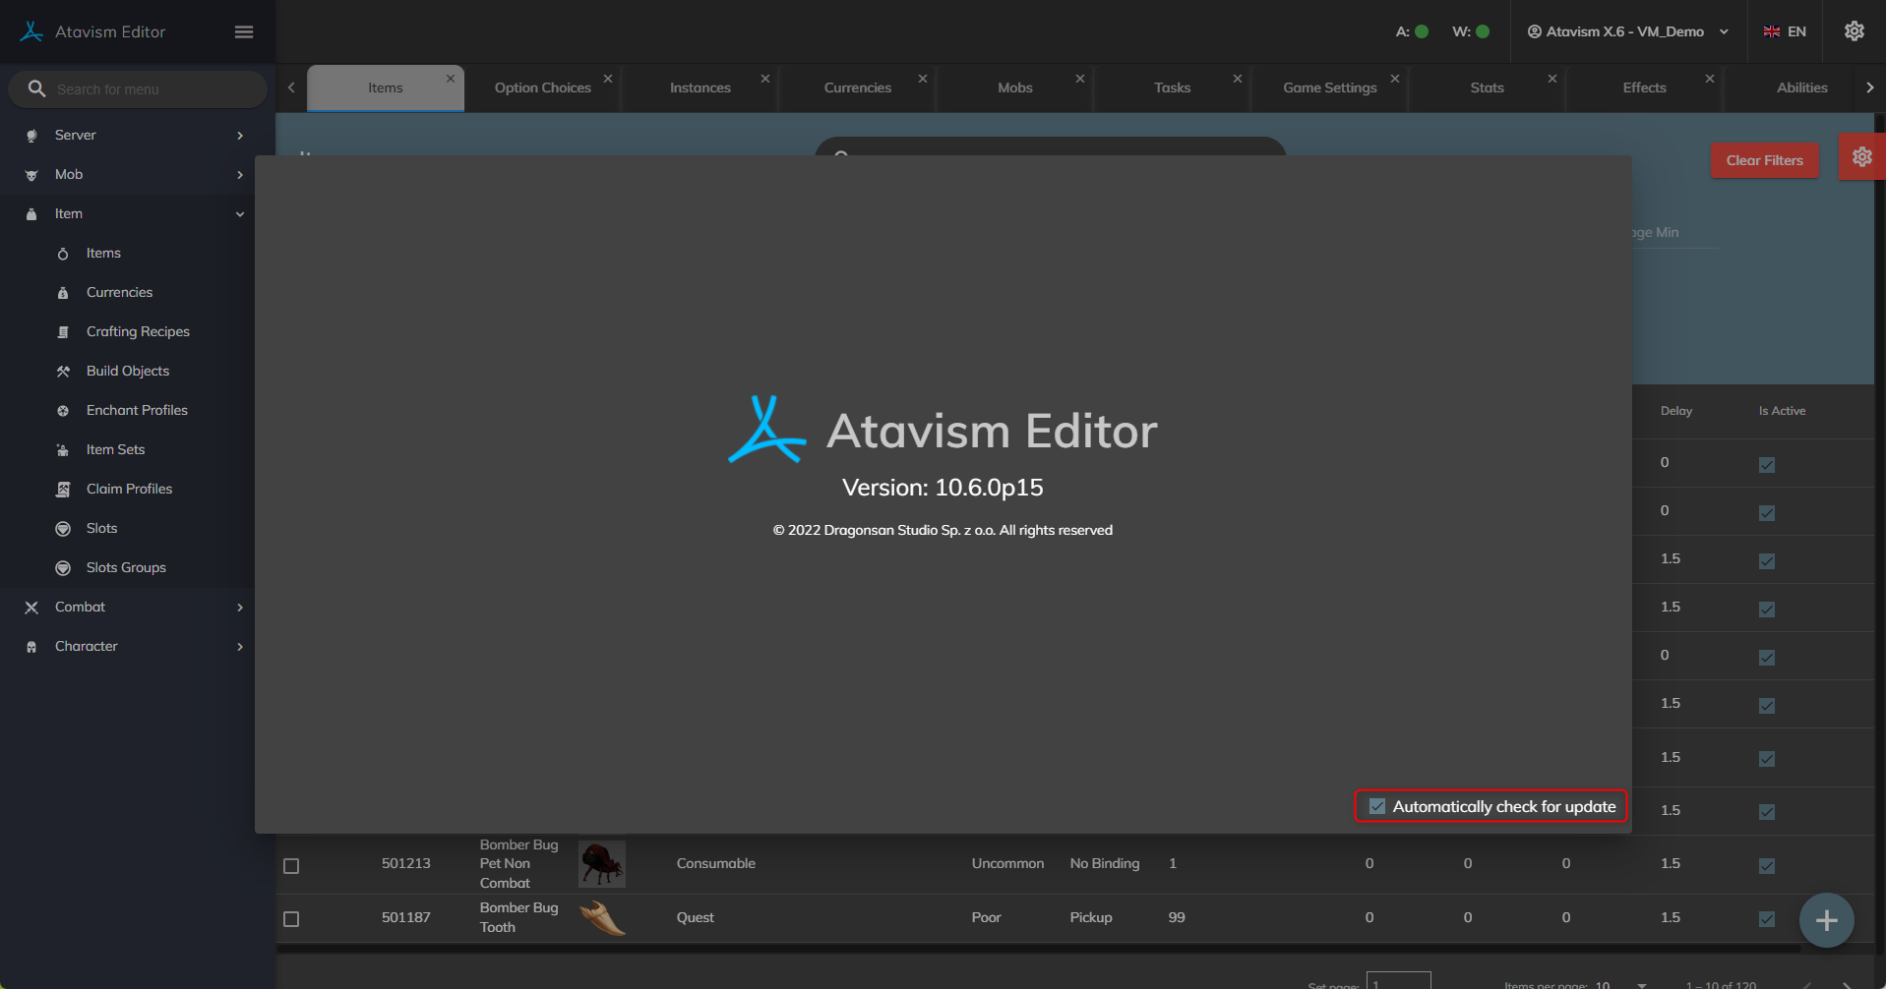The width and height of the screenshot is (1886, 989).
Task: Select the row checkbox for item 501213
Action: tap(291, 866)
